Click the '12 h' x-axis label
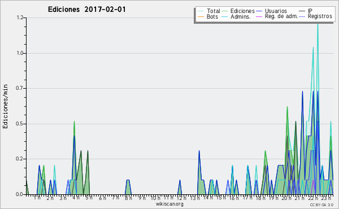This screenshot has height=209, width=339. click(181, 198)
